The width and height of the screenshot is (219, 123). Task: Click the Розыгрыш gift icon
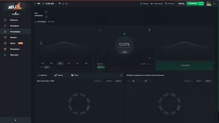[x=5, y=49]
